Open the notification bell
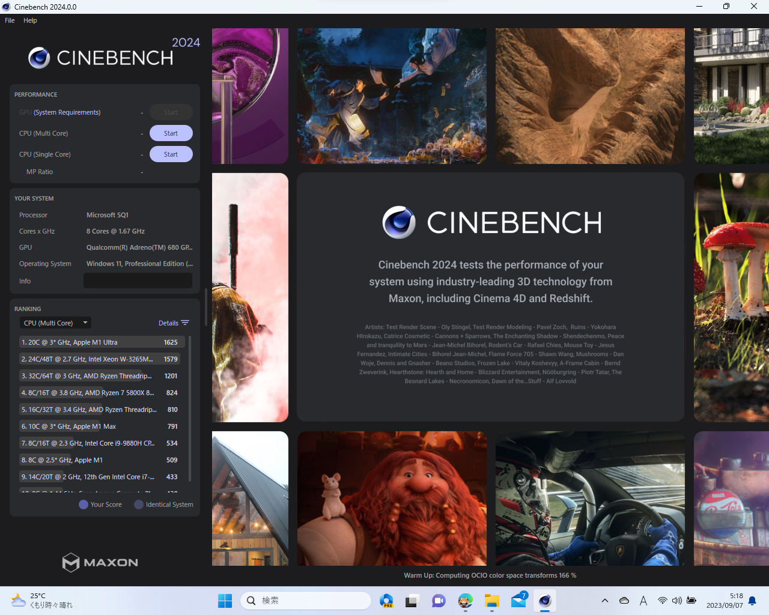 [x=752, y=601]
